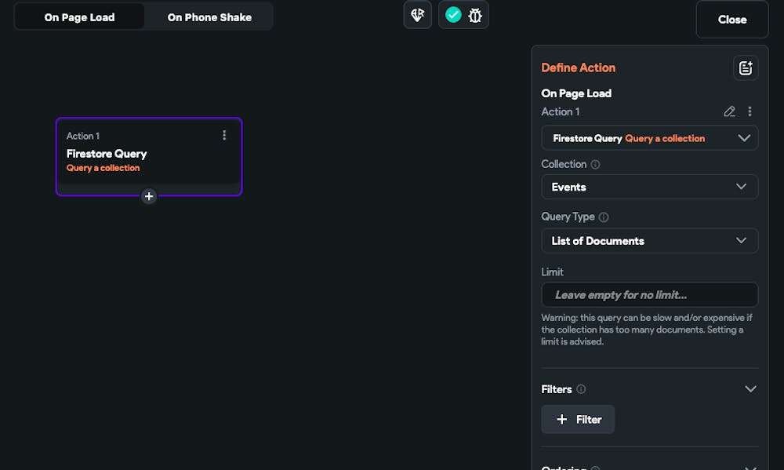Collapse the Filters section chevron

point(750,389)
